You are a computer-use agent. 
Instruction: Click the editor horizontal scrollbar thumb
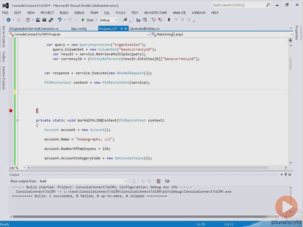pos(150,168)
